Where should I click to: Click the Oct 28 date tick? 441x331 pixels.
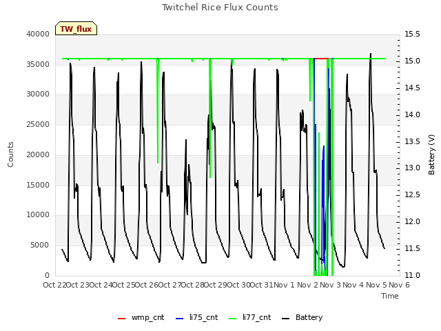click(x=193, y=285)
